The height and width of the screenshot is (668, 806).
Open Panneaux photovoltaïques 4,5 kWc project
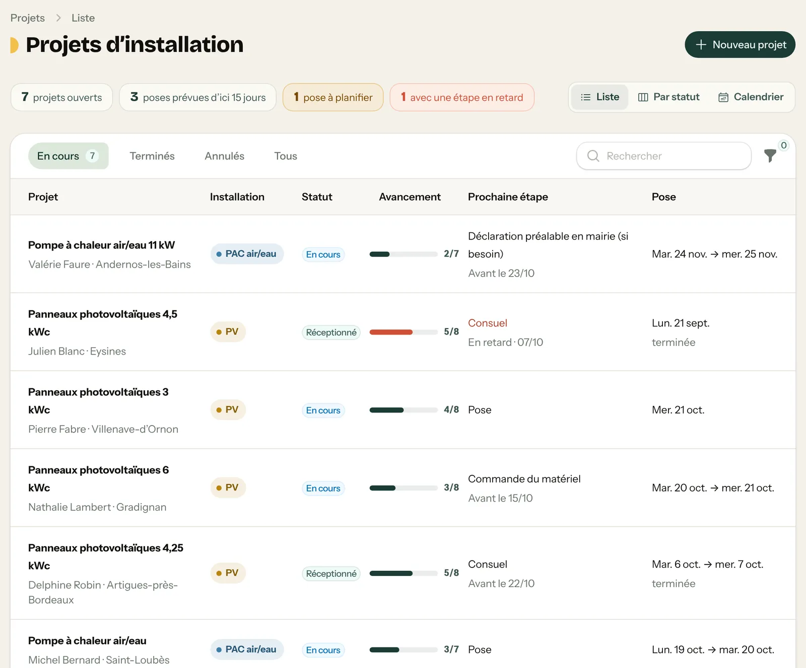point(103,323)
